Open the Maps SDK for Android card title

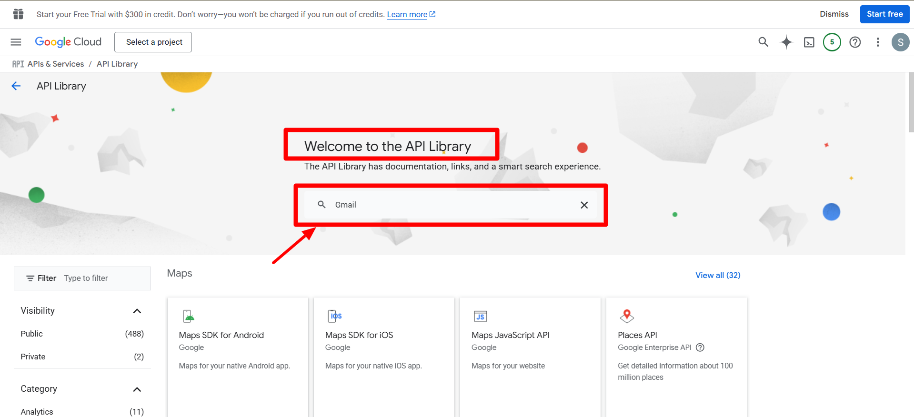coord(221,335)
